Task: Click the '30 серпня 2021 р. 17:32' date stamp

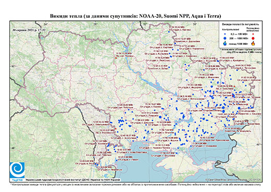Action: pos(29,30)
